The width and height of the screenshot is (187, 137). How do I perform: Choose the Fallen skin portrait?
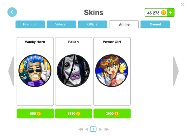[x=73, y=71]
